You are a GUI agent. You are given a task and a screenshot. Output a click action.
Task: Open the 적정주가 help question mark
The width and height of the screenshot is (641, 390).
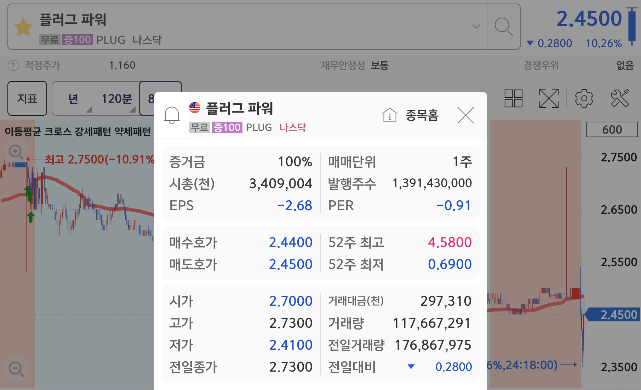pos(13,65)
